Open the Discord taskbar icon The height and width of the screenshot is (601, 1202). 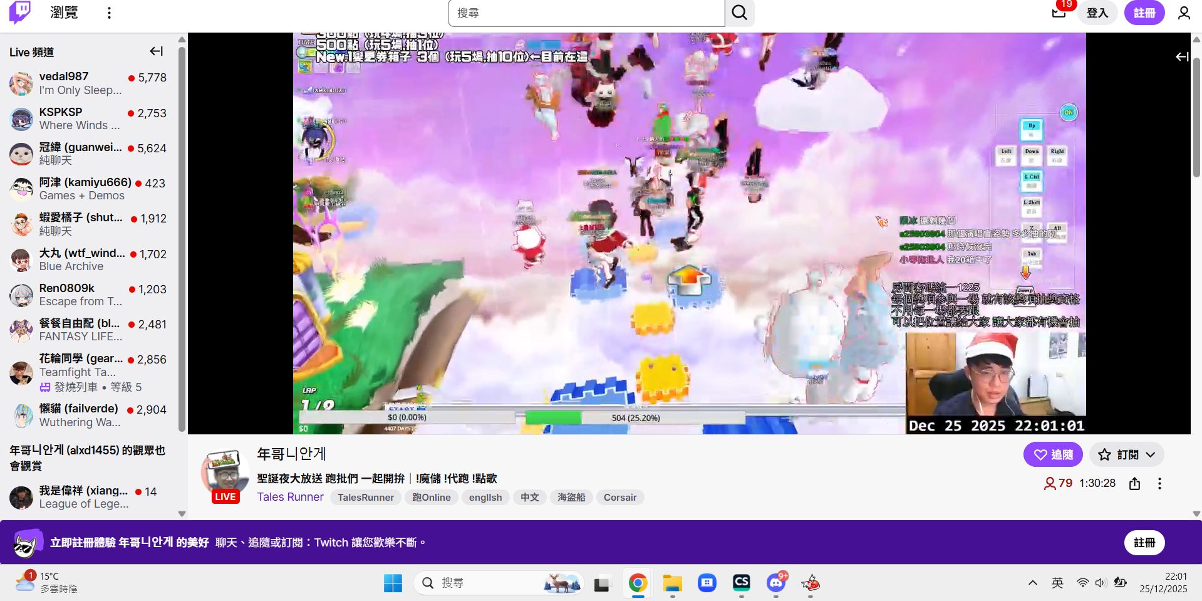(776, 583)
